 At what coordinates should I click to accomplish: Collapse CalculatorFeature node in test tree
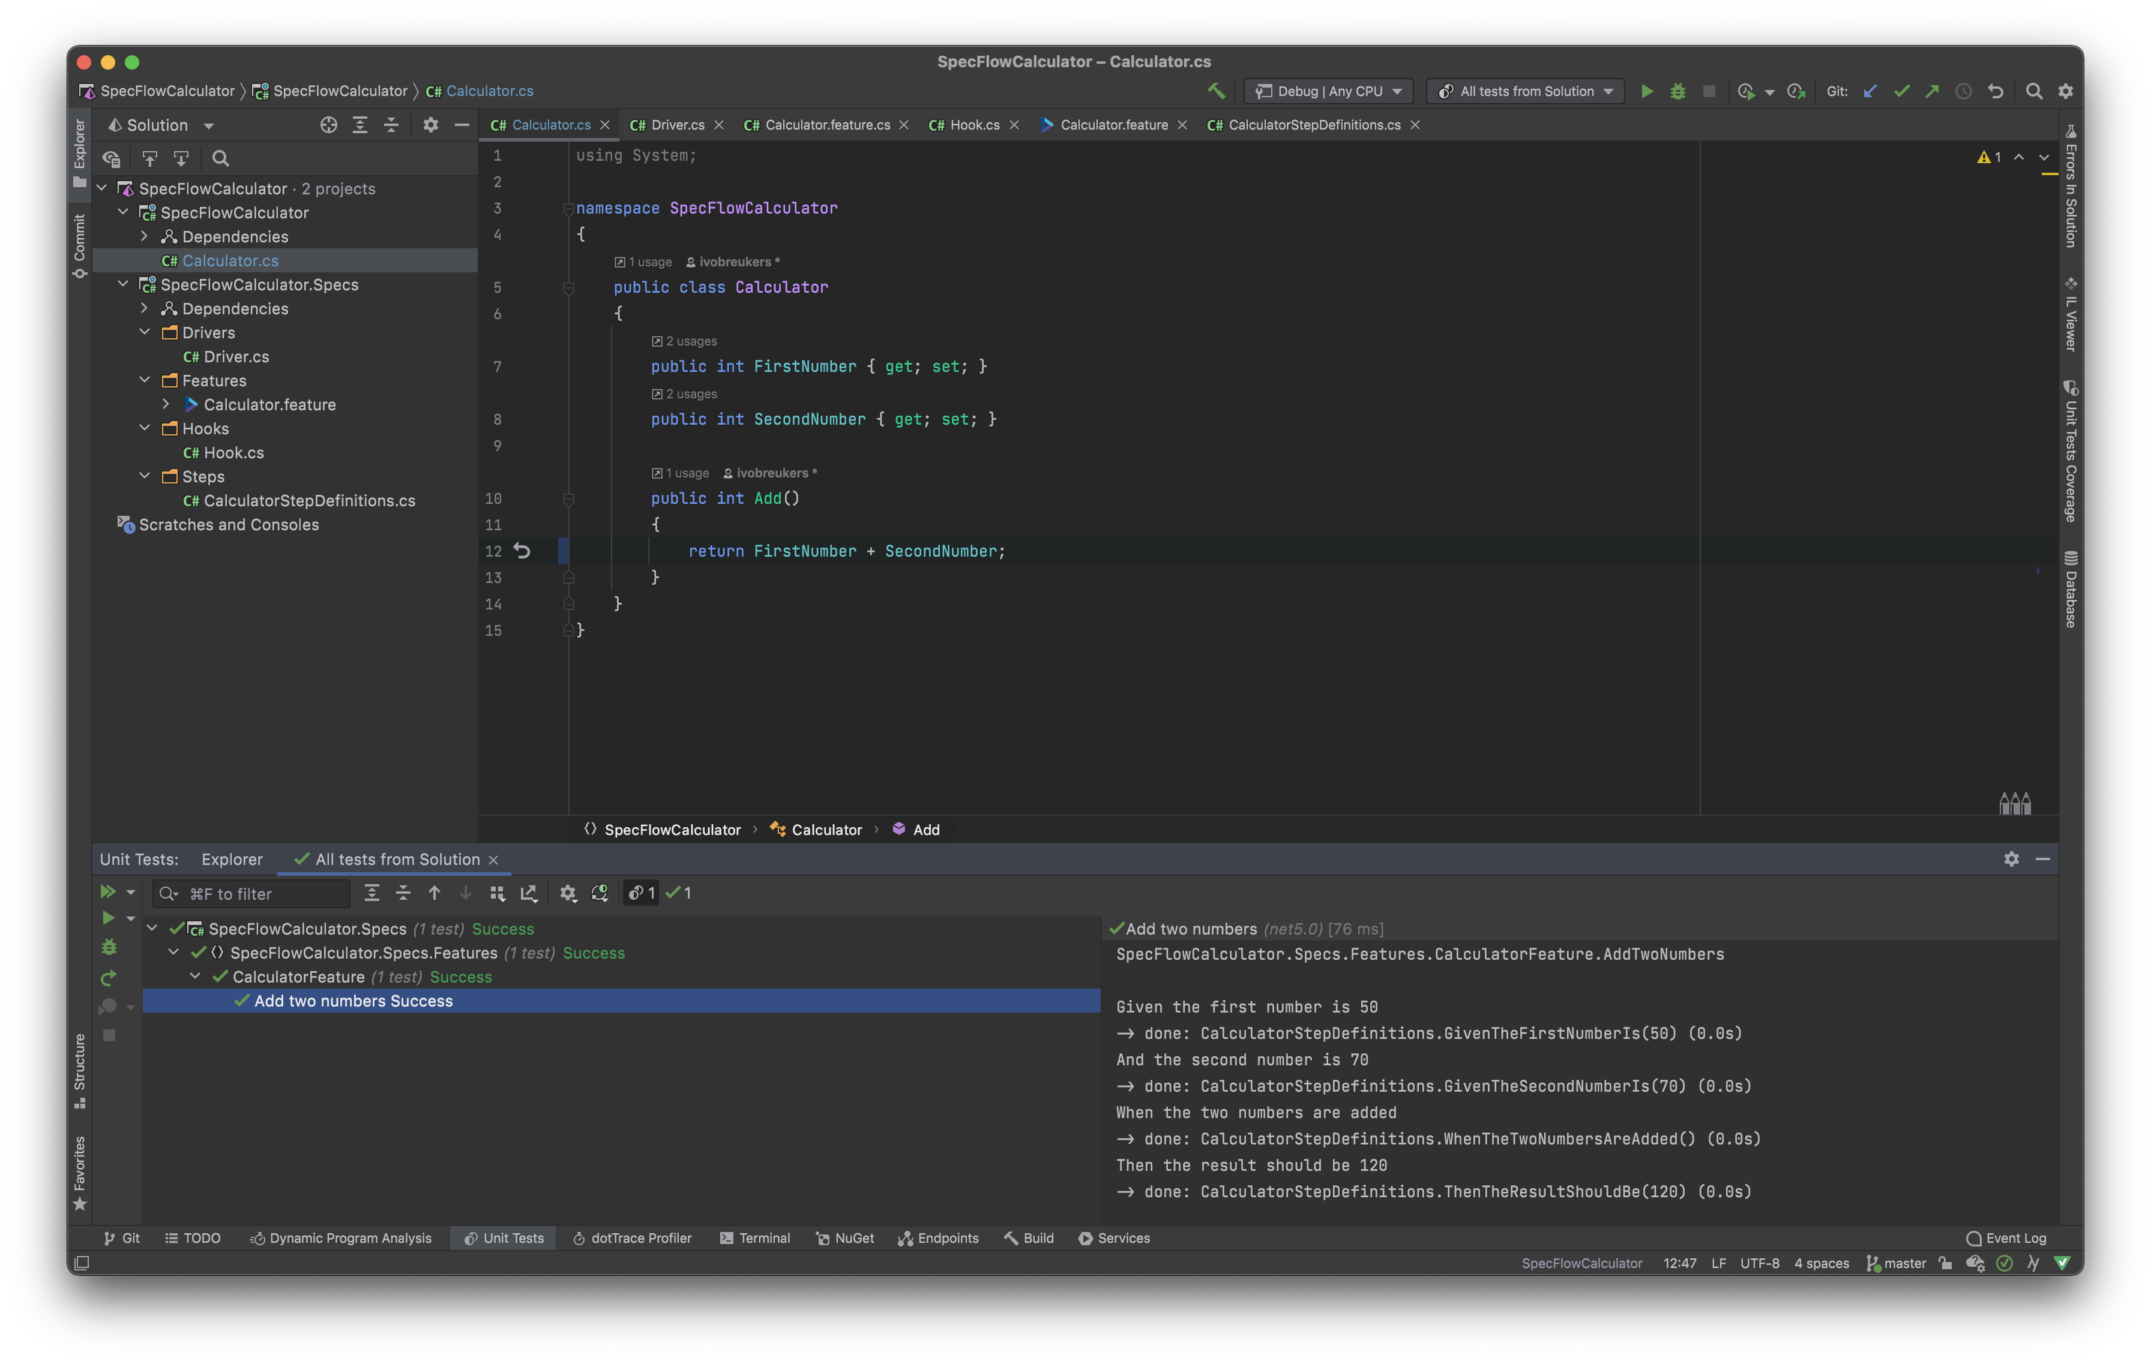point(196,977)
